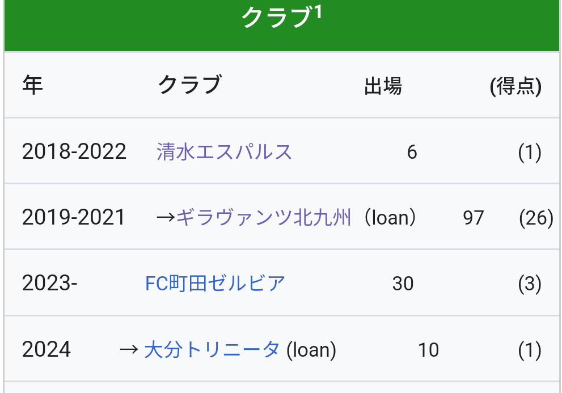Click the 97 appearances value
Viewport: 562px width, 393px height.
(x=473, y=218)
